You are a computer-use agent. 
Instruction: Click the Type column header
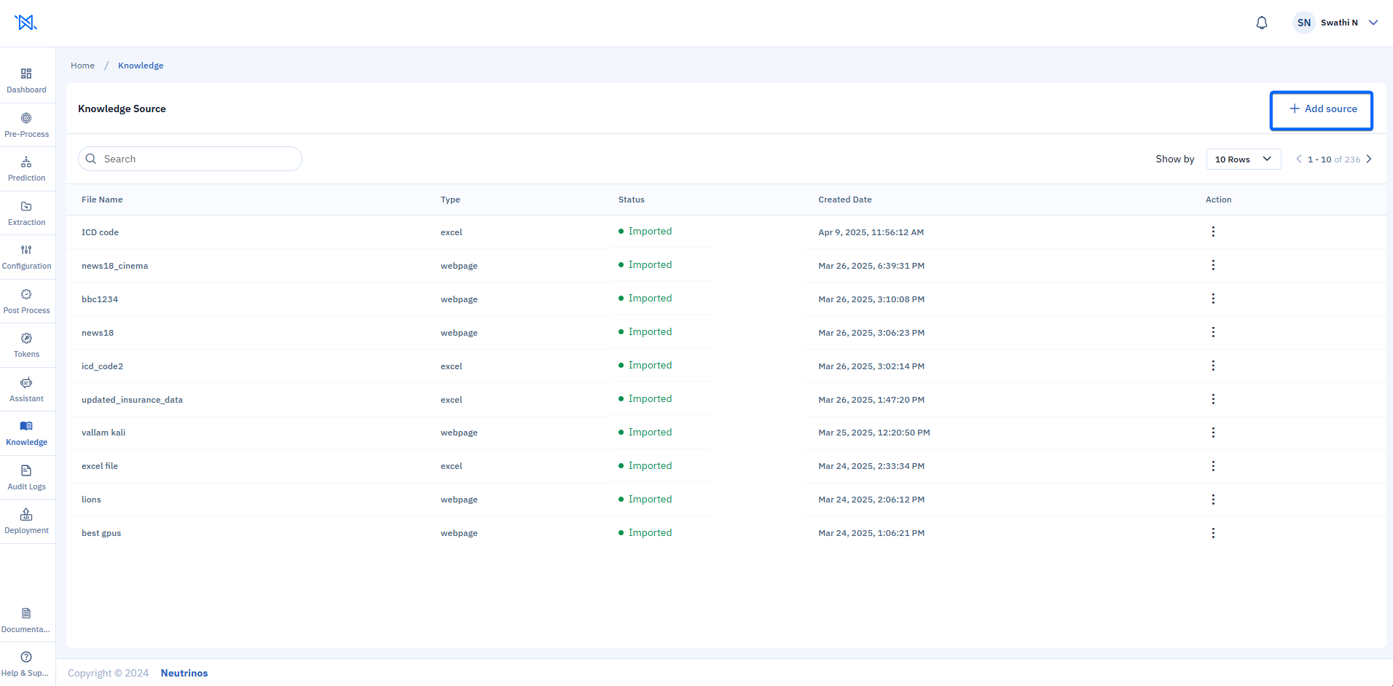(450, 200)
